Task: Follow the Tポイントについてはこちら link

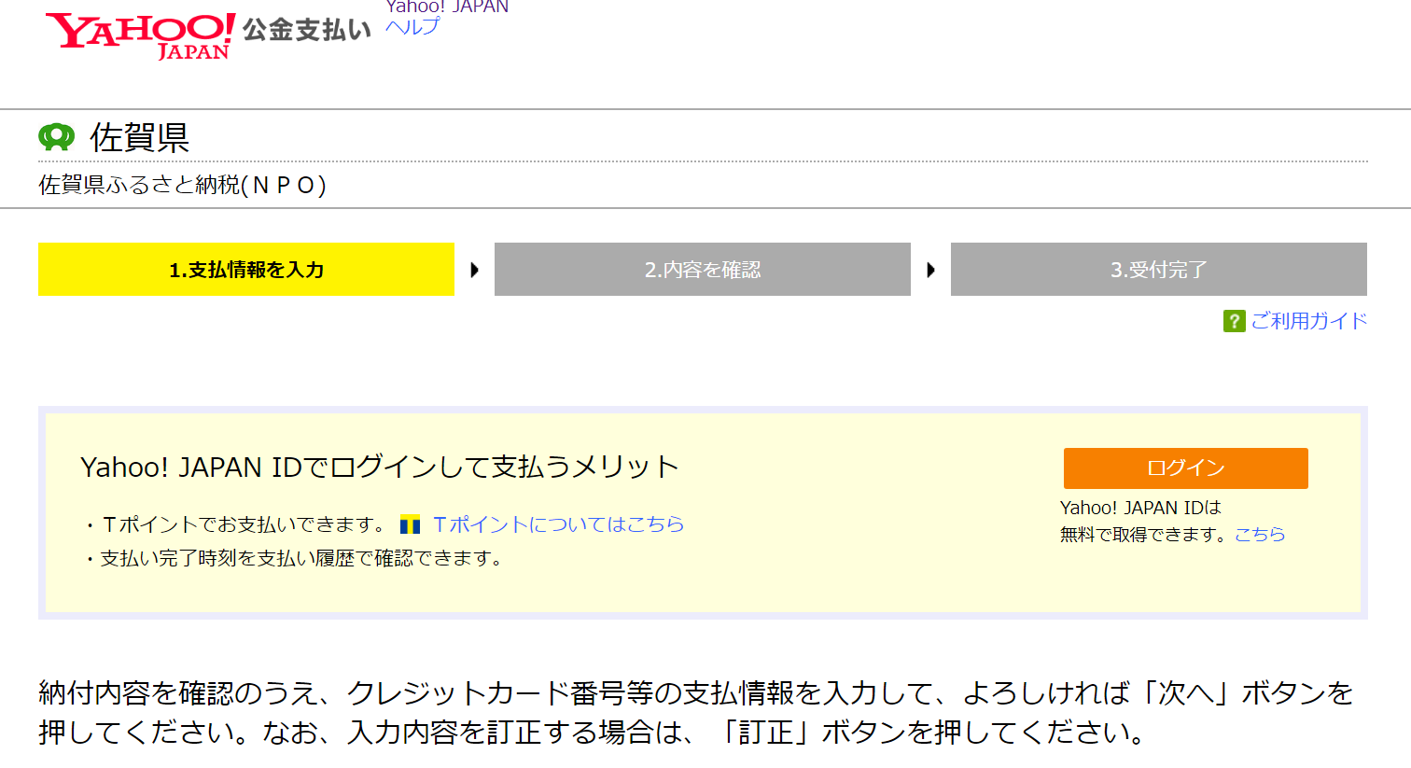Action: [558, 524]
